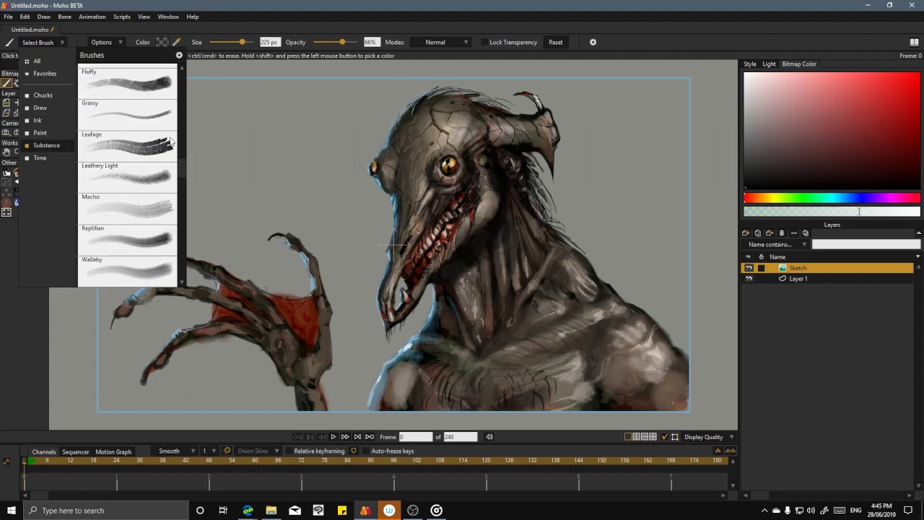Click the Reset button

[555, 43]
